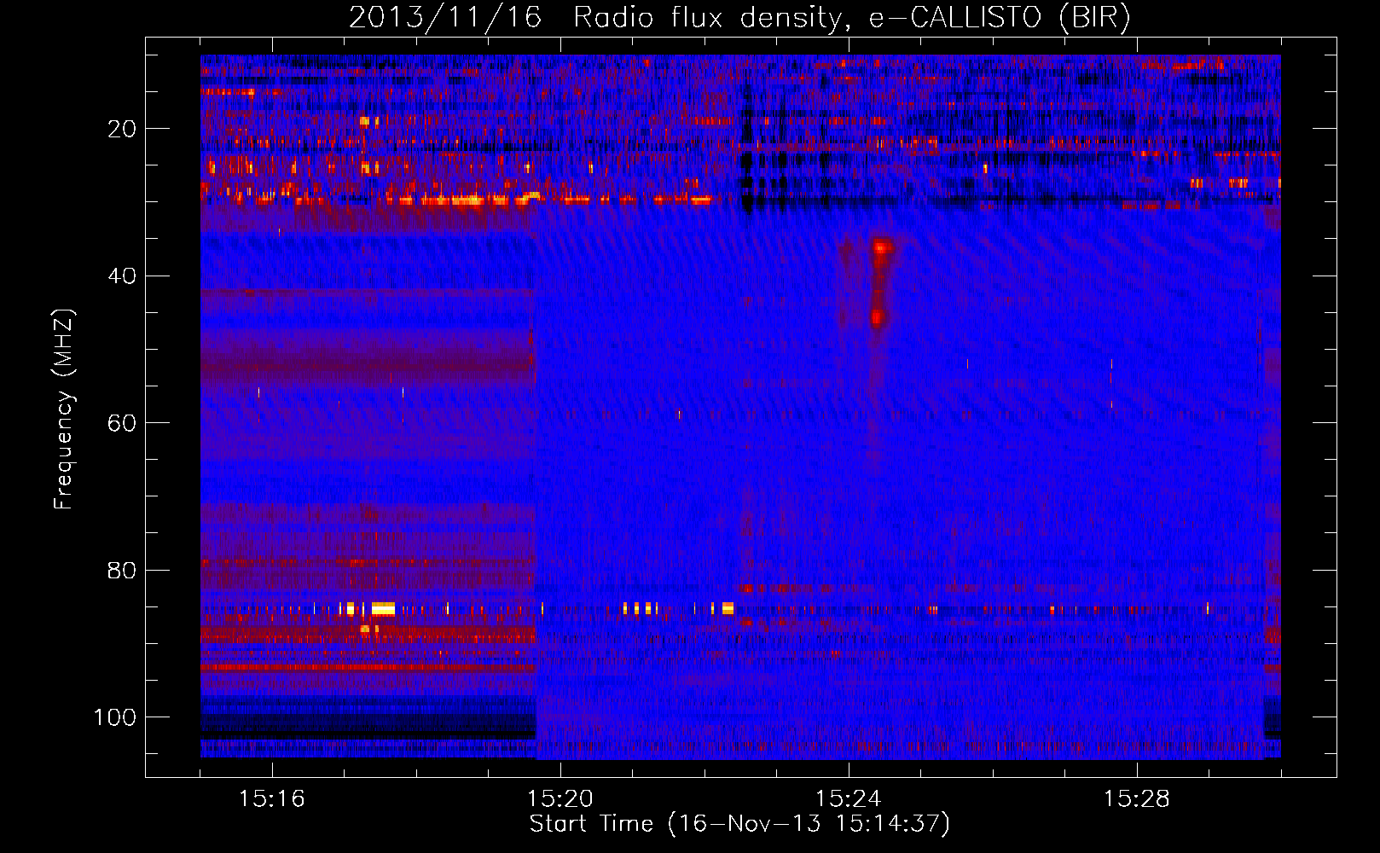Click the time tick label "15:28"
1380x853 pixels.
1136,799
